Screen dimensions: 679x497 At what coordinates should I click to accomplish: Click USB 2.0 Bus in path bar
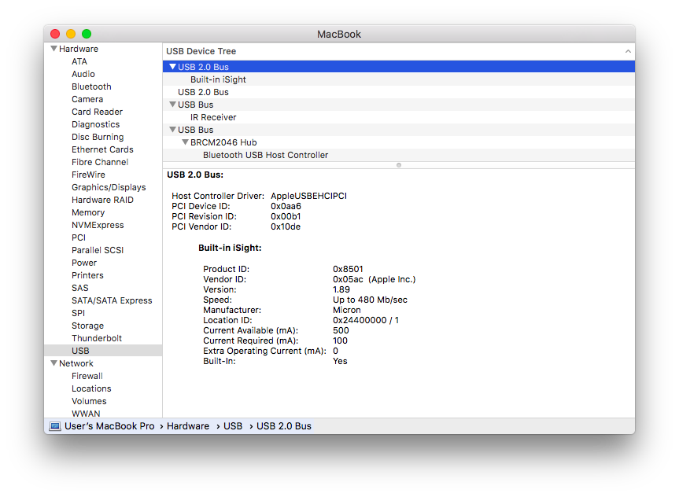point(284,426)
